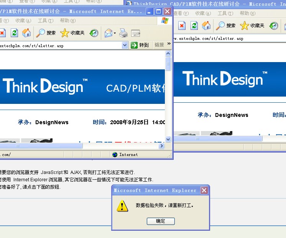Close the Microsoft Internet Explorer alert dialog
The image size is (286, 238).
204,190
